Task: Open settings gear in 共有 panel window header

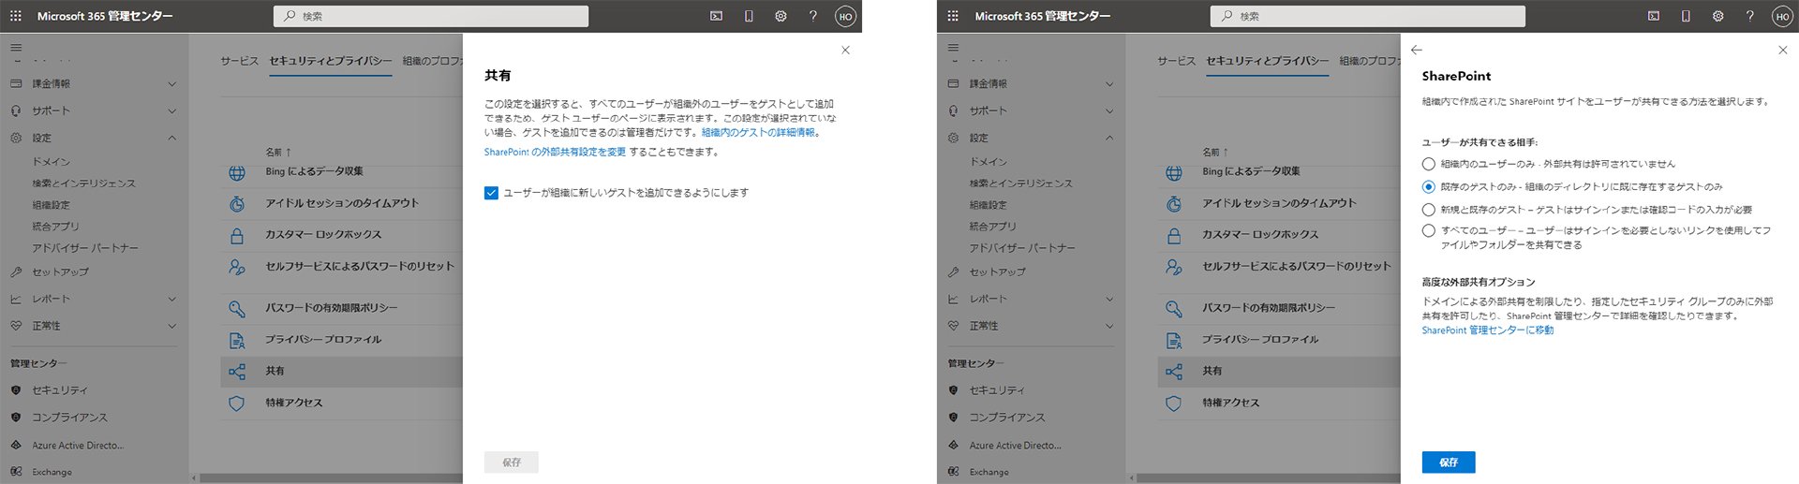Action: click(781, 16)
